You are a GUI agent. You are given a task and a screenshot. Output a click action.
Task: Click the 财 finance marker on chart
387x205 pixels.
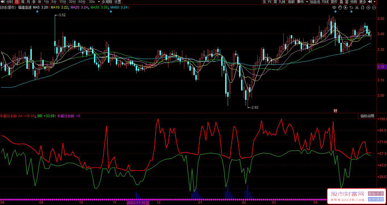pos(335,111)
